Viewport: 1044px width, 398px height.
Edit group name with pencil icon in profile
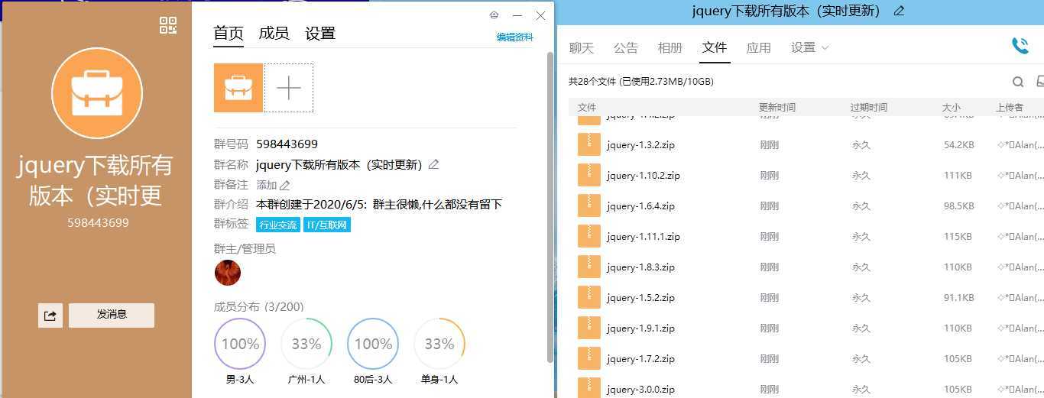433,164
